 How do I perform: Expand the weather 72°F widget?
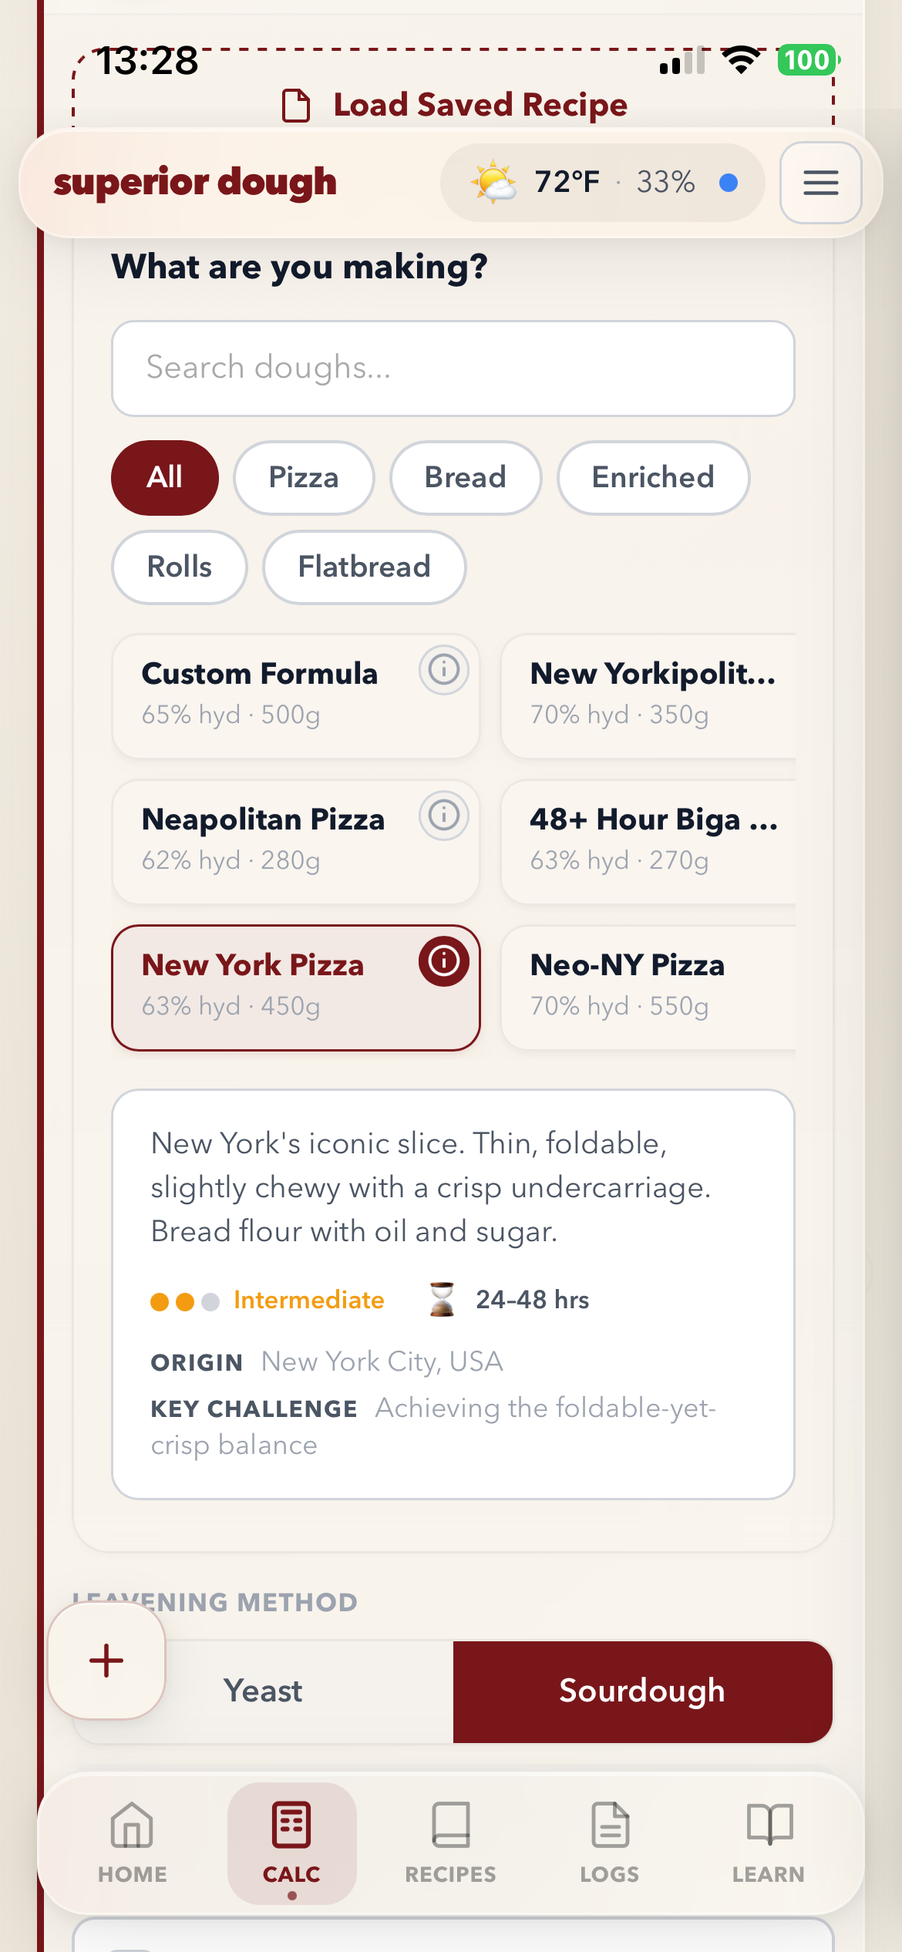point(602,183)
